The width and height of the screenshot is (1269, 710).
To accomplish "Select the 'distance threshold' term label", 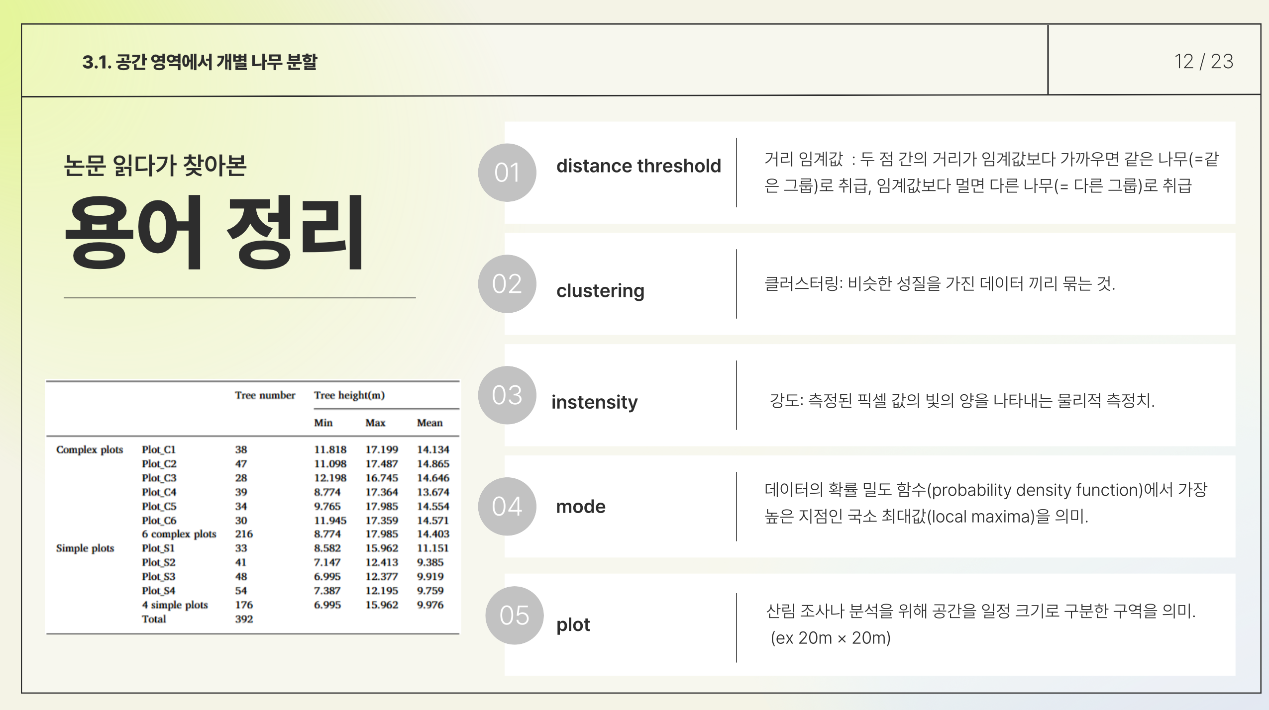I will click(638, 166).
